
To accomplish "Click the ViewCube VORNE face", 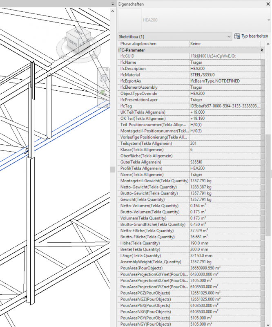I will [73, 42].
